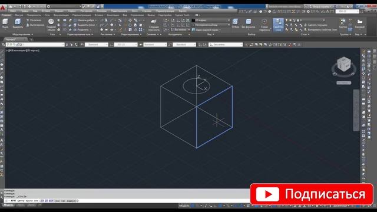Screen dimensions: 377x212
Task: Expand the Рисование panel title
Action: 107,34
